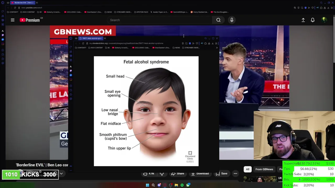Open the YouTube hamburger guide menu
This screenshot has height=188, width=335.
(13, 20)
